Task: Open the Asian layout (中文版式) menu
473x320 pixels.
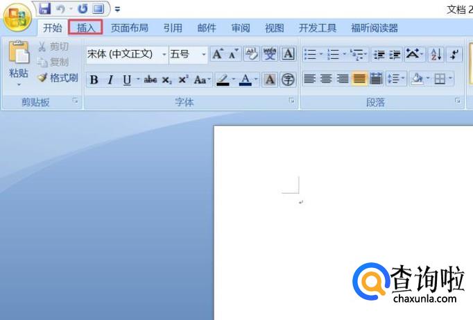Action: tap(415, 55)
